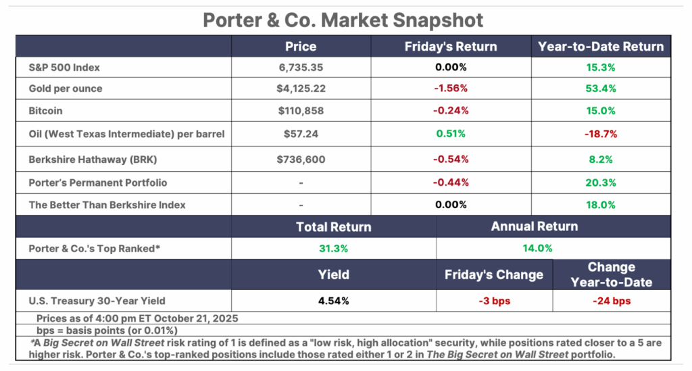Select Berkshire Hathaway price $736,600

tap(300, 159)
